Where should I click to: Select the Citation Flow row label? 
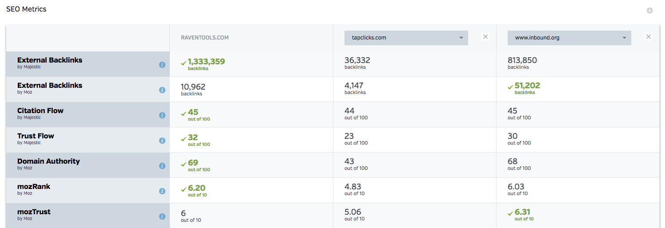[x=40, y=111]
